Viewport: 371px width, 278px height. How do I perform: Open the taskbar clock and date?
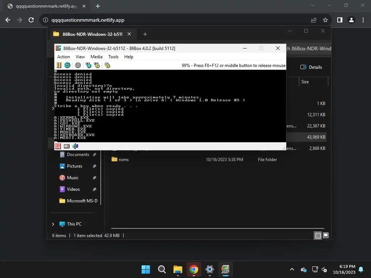[344, 269]
